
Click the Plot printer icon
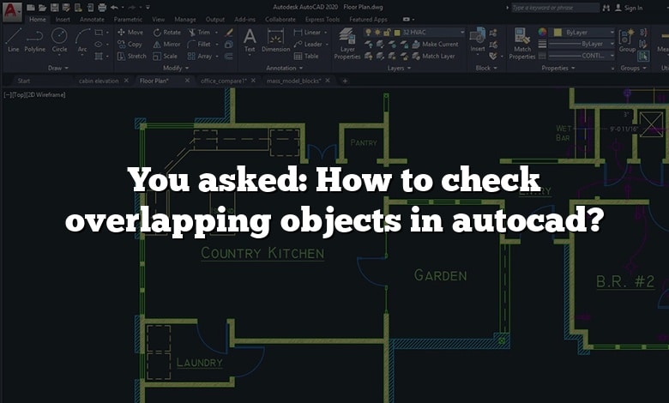coord(102,7)
